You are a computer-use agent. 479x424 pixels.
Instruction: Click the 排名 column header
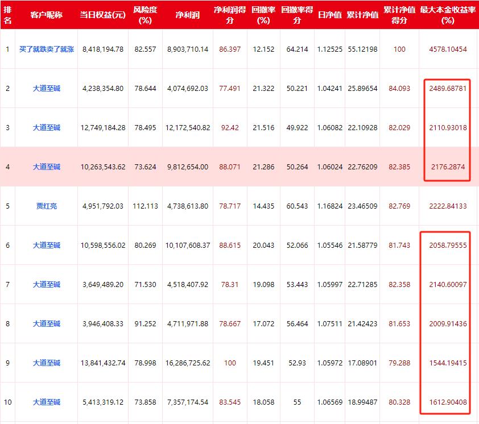[x=7, y=15]
